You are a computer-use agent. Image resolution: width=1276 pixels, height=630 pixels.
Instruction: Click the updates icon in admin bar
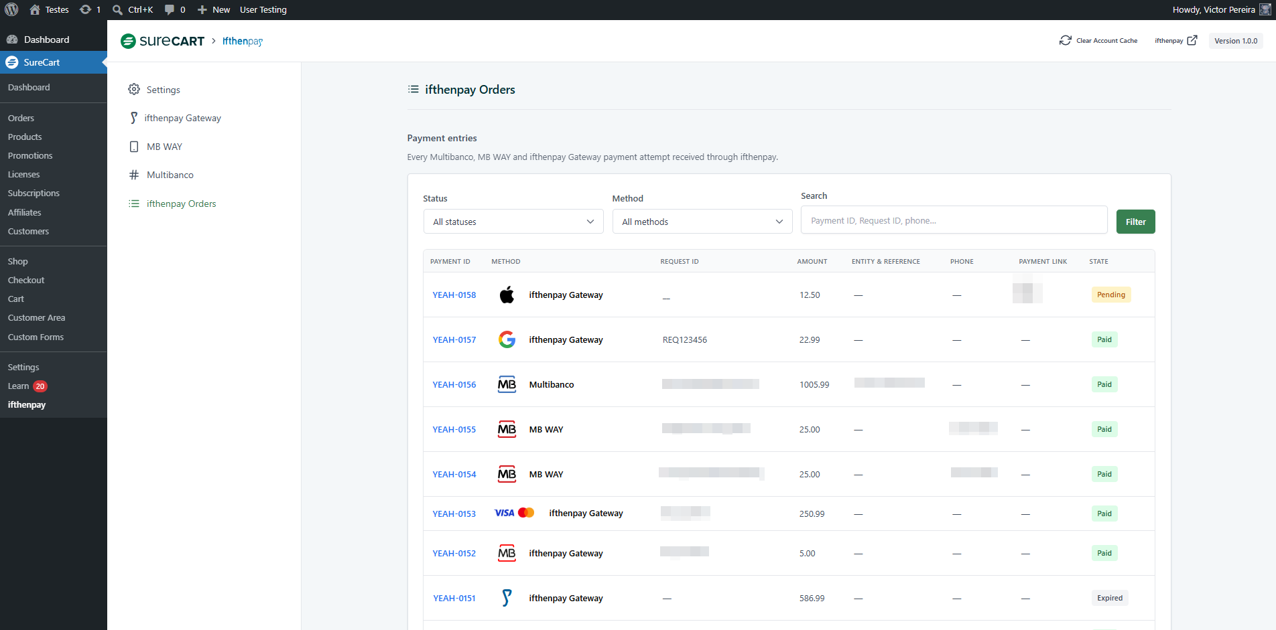coord(85,9)
